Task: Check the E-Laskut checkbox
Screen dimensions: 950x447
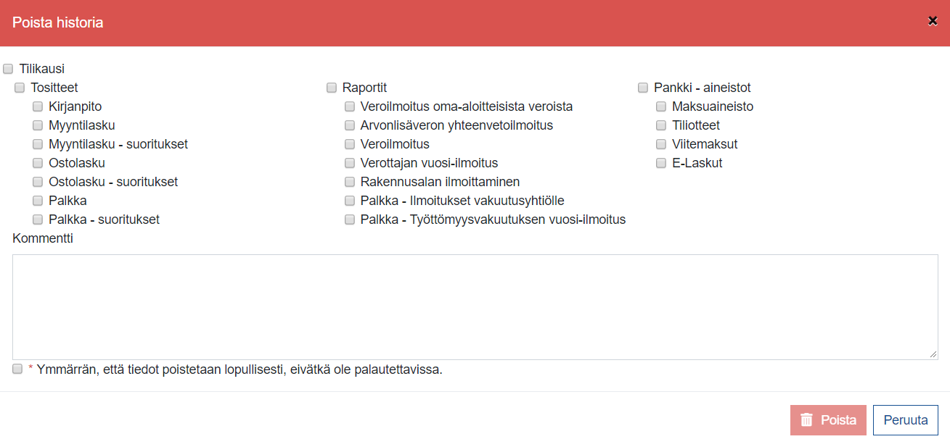Action: pyautogui.click(x=661, y=164)
